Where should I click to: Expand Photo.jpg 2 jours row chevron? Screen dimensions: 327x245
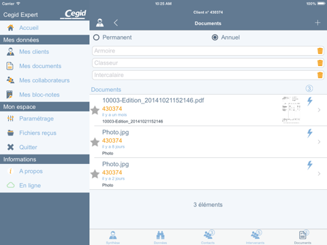[319, 174]
